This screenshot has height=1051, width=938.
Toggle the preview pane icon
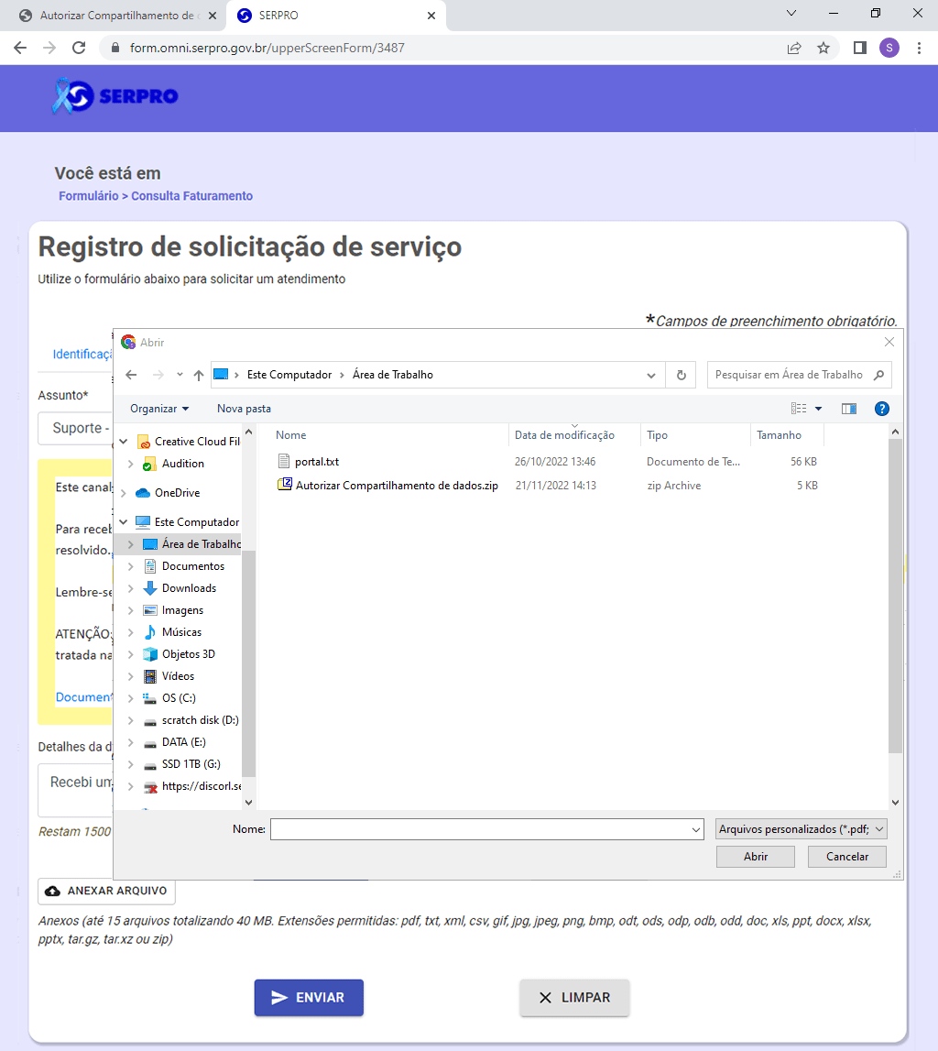[x=848, y=409]
